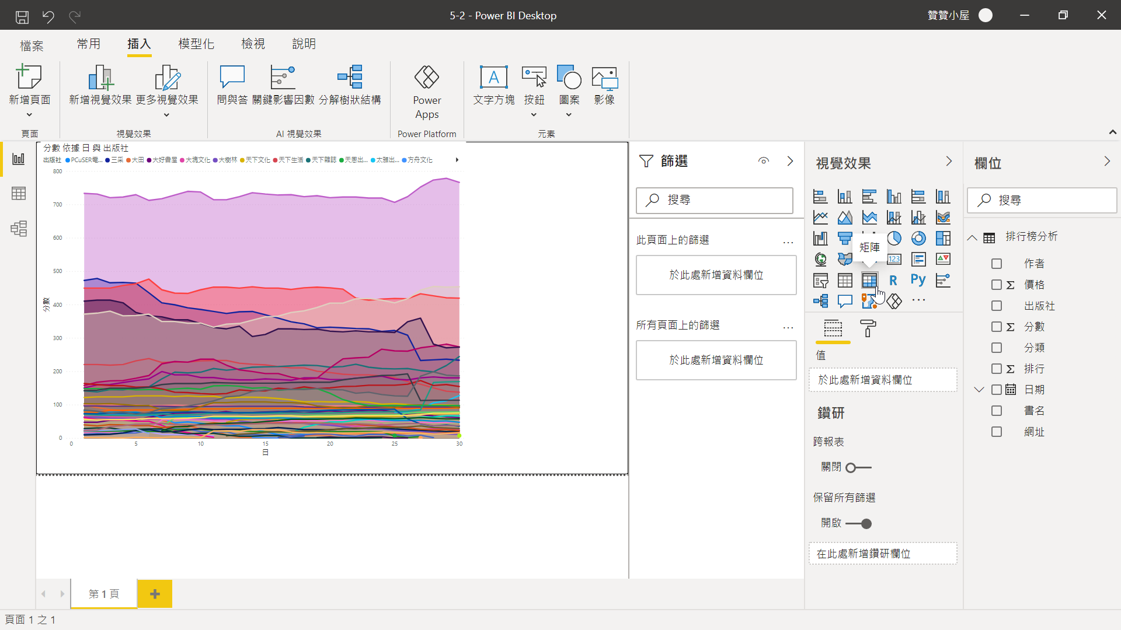Viewport: 1121px width, 630px height.
Task: Collapse the 排行榜分析 table tree
Action: [x=972, y=237]
